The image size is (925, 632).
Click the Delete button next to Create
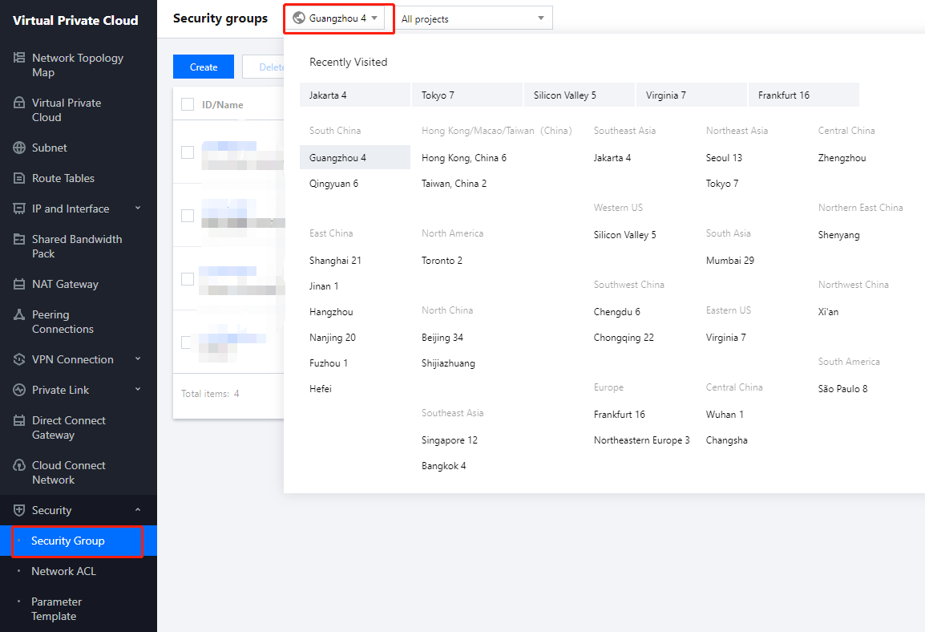click(x=264, y=67)
